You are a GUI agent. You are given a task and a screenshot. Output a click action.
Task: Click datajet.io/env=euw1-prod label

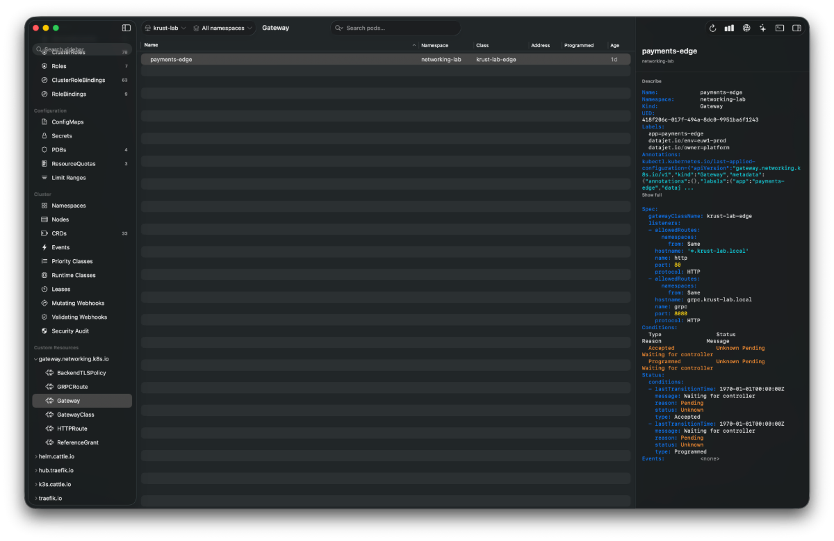tap(687, 140)
